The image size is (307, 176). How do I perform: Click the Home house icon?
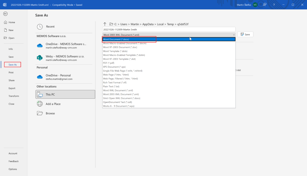pyautogui.click(x=5, y=22)
